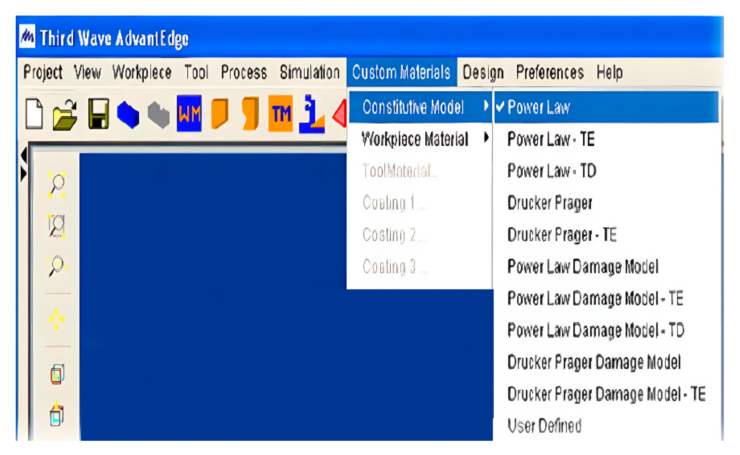740x455 pixels.
Task: Select Power Law Damage Model - TD
Action: tap(595, 330)
